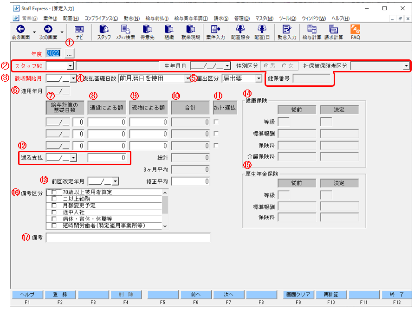Open the 配置照会 toolbar icon
Viewport: 414px width, 309px height.
240,32
